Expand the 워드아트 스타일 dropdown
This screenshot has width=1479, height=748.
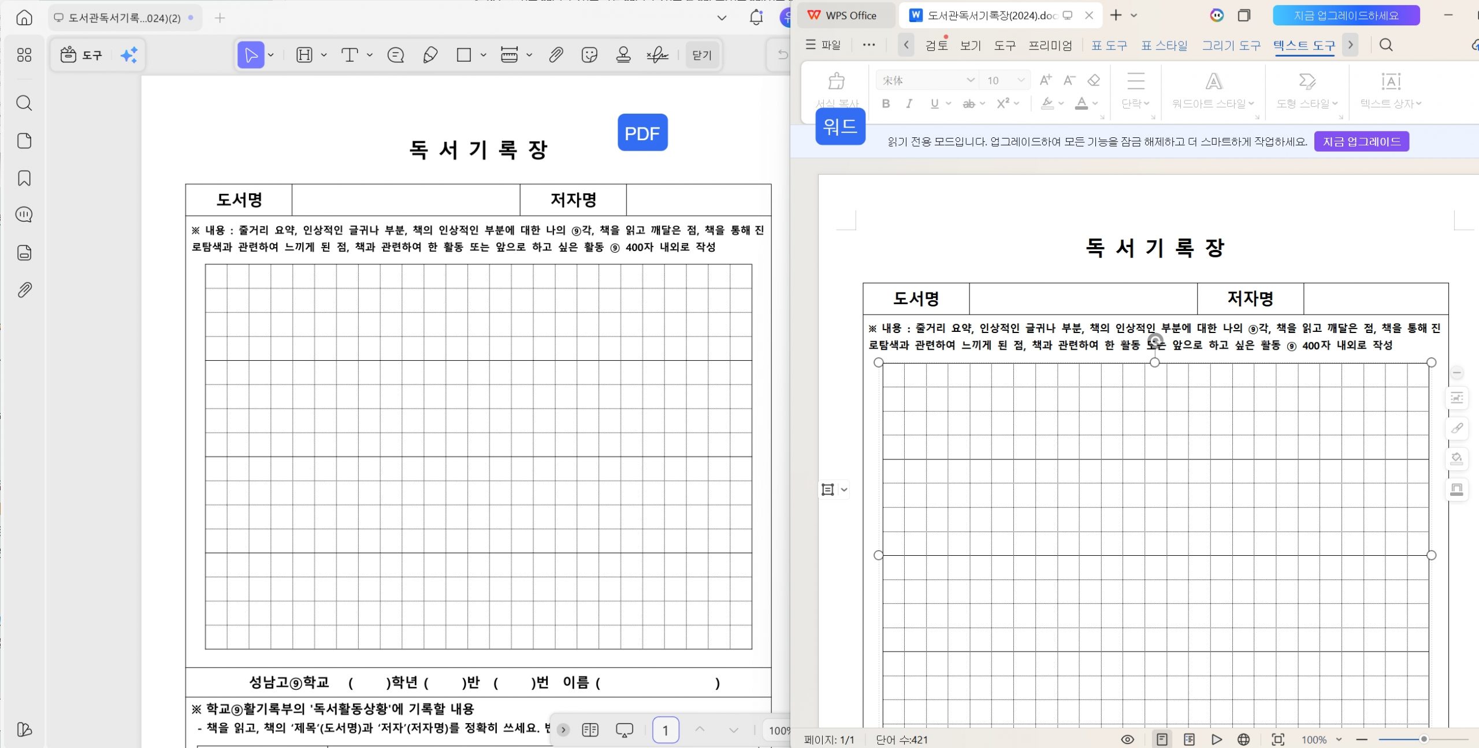(x=1213, y=103)
